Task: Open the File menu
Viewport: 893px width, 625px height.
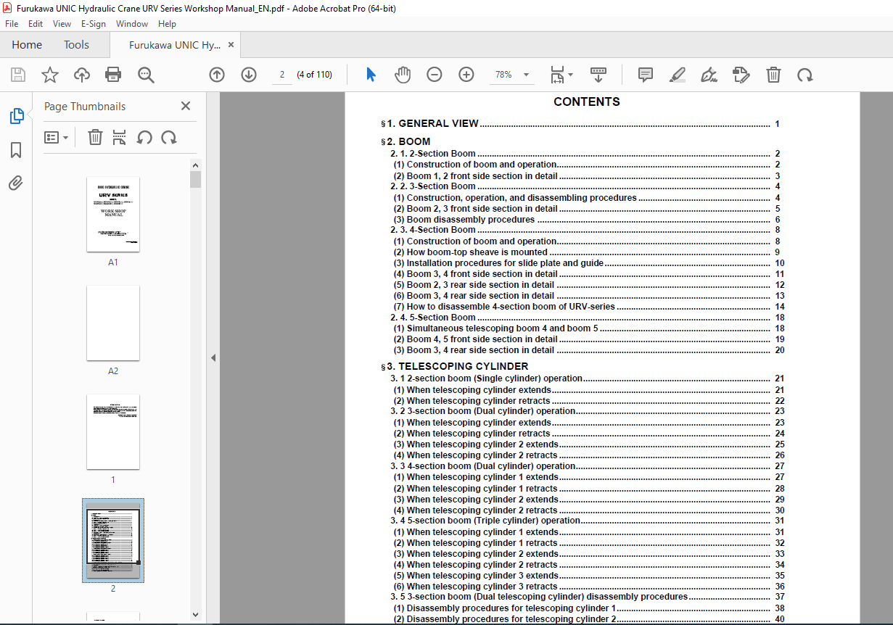Action: (12, 24)
